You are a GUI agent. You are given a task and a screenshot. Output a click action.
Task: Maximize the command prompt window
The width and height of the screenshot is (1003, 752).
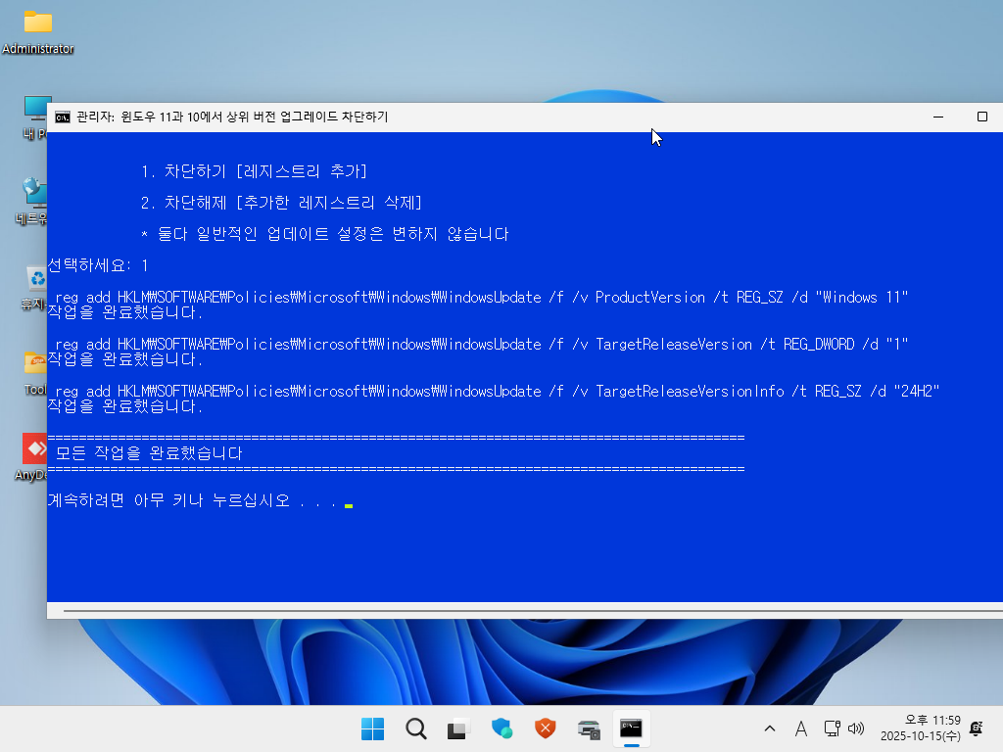pyautogui.click(x=981, y=117)
